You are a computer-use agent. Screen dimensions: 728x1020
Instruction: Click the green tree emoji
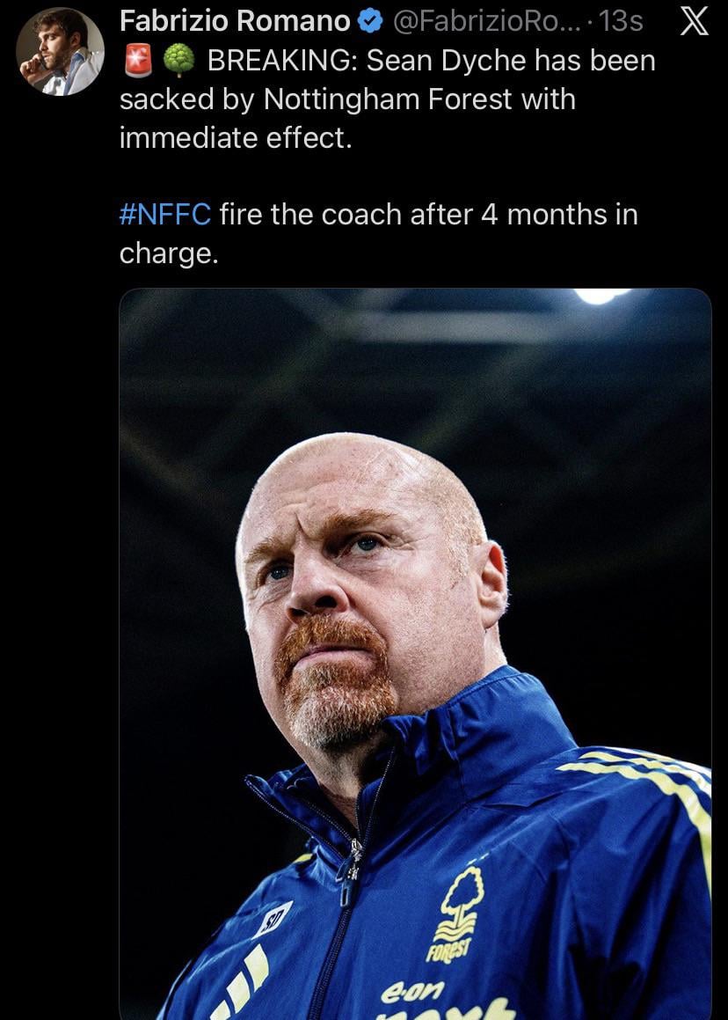pyautogui.click(x=179, y=61)
